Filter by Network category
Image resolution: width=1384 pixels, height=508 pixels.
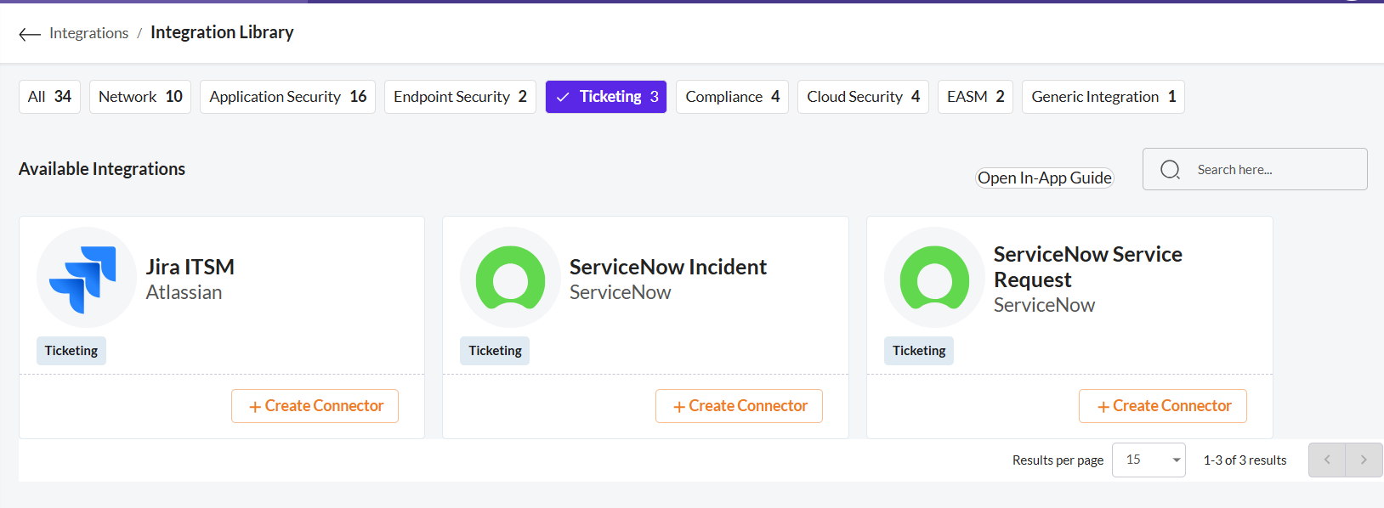pyautogui.click(x=140, y=97)
